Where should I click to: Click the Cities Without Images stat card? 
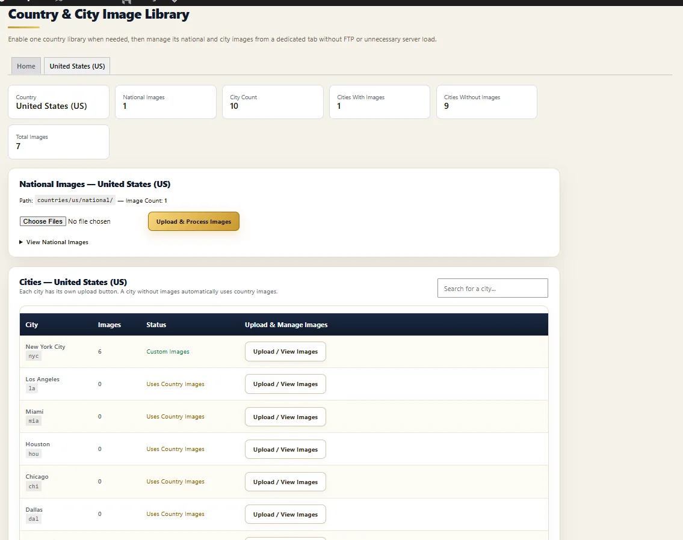tap(487, 102)
